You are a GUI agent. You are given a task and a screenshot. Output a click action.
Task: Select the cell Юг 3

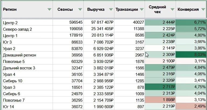pos(27,42)
